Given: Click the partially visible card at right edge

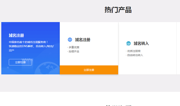Looking at the screenshot, I should pyautogui.click(x=178, y=48).
